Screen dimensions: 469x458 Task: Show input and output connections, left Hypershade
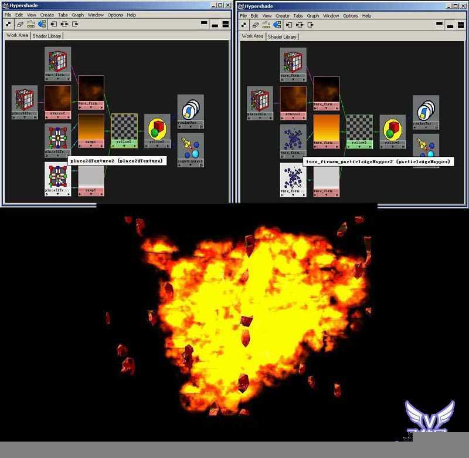click(64, 24)
